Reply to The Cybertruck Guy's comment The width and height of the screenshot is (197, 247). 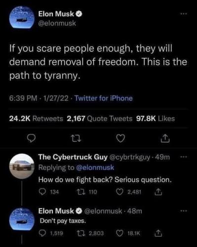tap(43, 192)
